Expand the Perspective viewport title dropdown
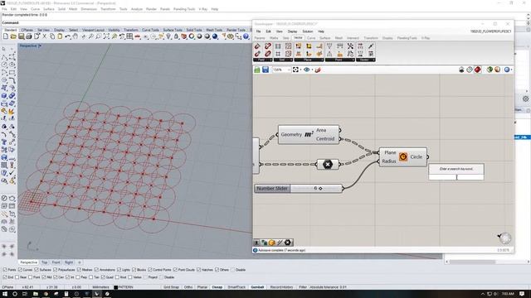The image size is (531, 298). pos(40,46)
